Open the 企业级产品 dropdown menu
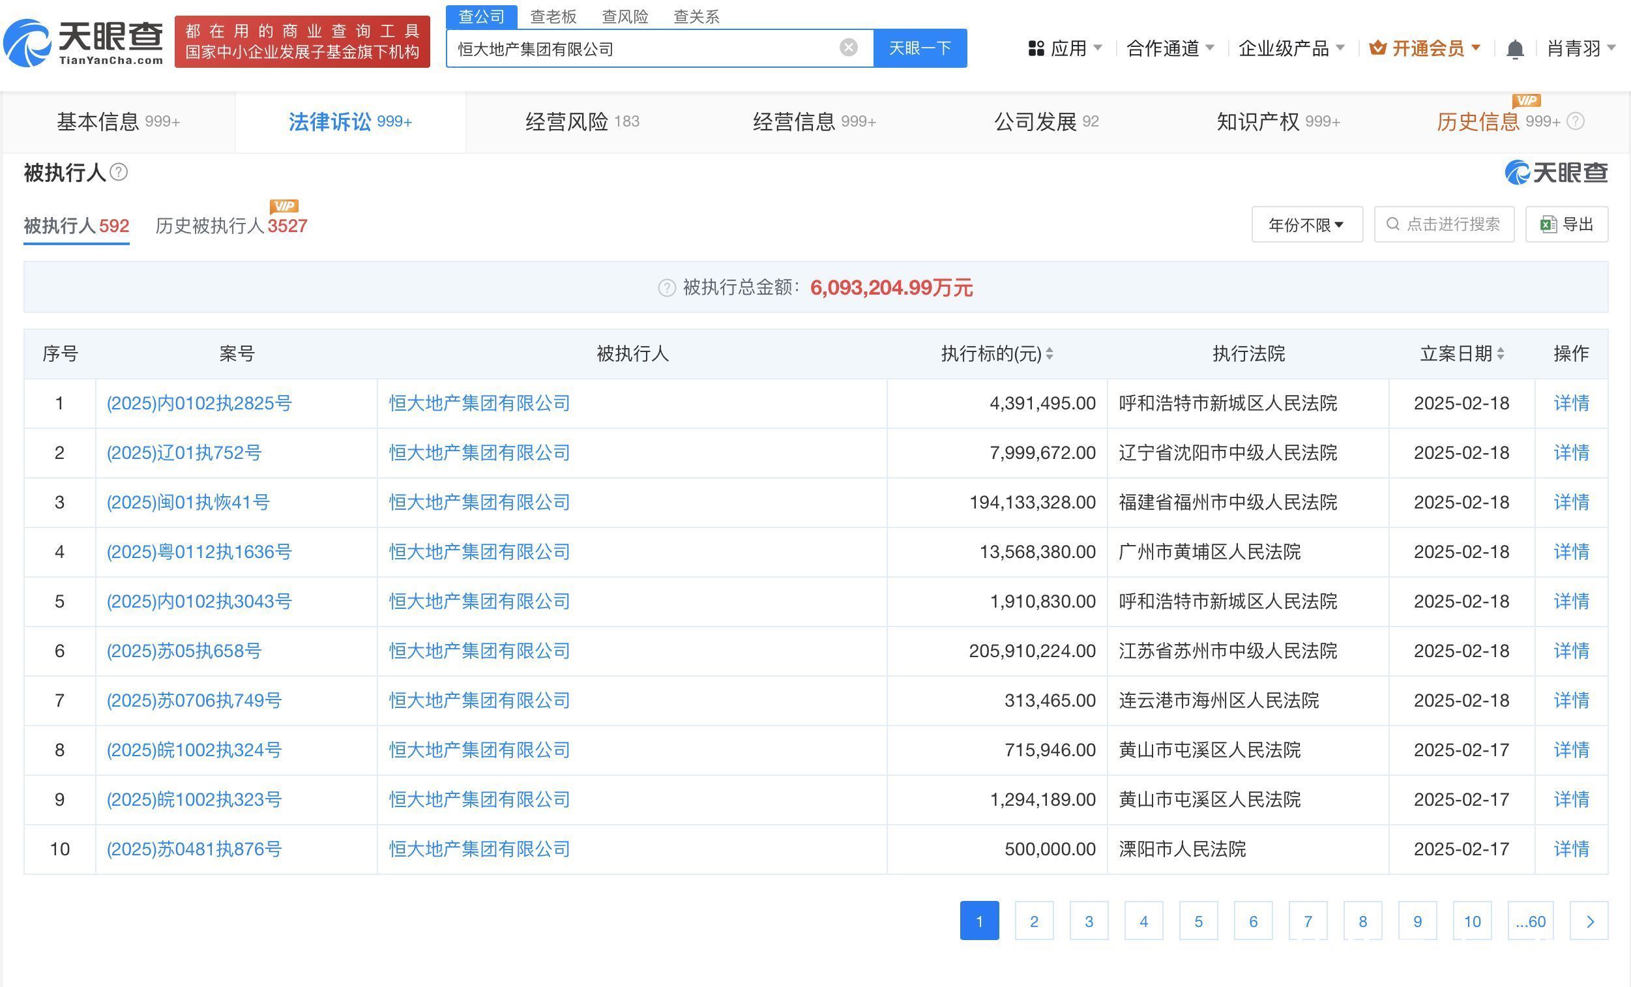 coord(1291,48)
